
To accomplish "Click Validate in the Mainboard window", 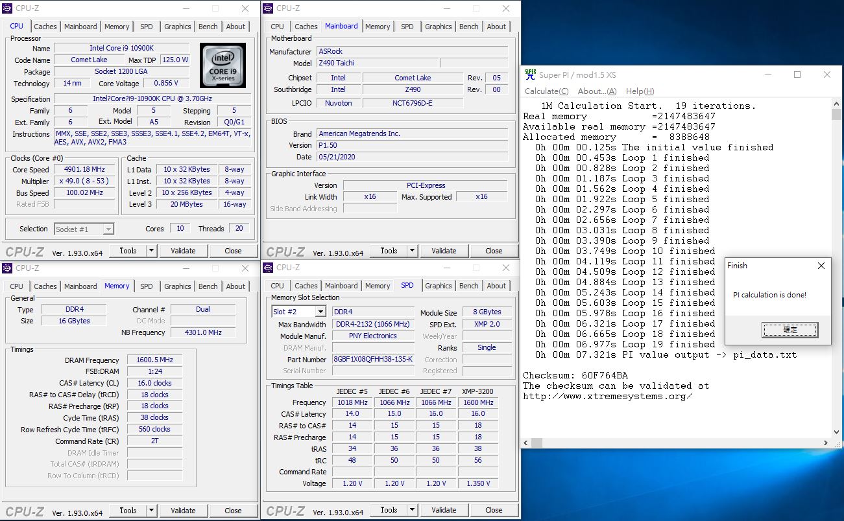I will tap(444, 251).
